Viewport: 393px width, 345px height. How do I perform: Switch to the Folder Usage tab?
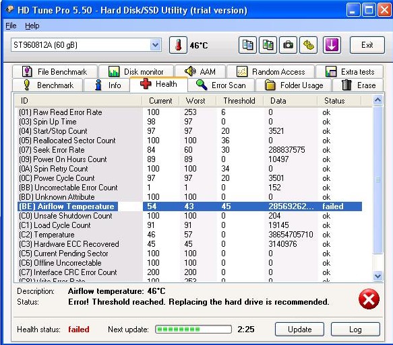pyautogui.click(x=293, y=85)
